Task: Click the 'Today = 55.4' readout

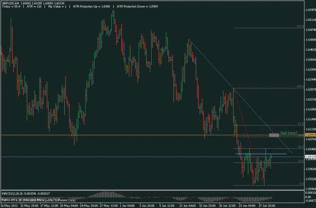Action: 11,7
